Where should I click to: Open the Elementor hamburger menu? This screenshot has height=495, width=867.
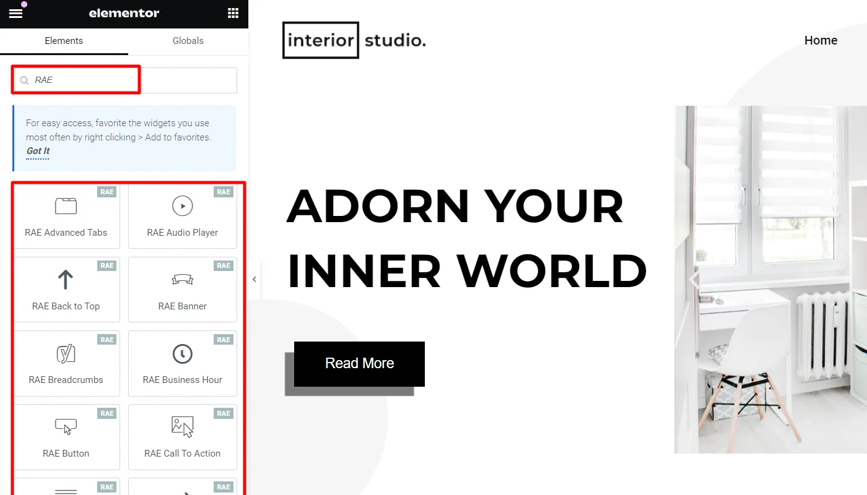point(15,13)
